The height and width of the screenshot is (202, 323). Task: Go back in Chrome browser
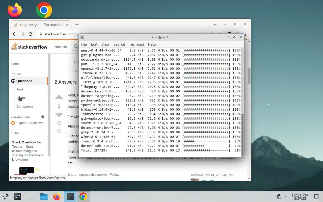click(x=14, y=34)
